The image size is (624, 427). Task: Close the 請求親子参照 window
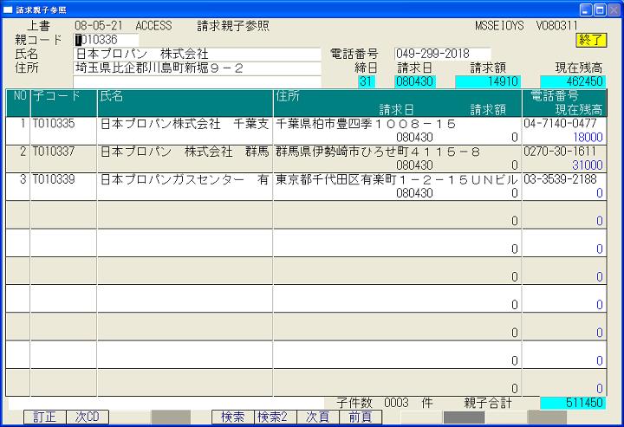614,10
